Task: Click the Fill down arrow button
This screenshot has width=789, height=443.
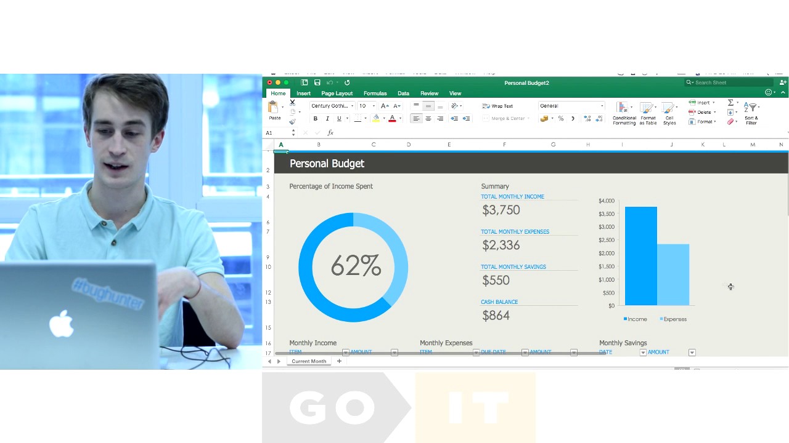Action: (730, 112)
